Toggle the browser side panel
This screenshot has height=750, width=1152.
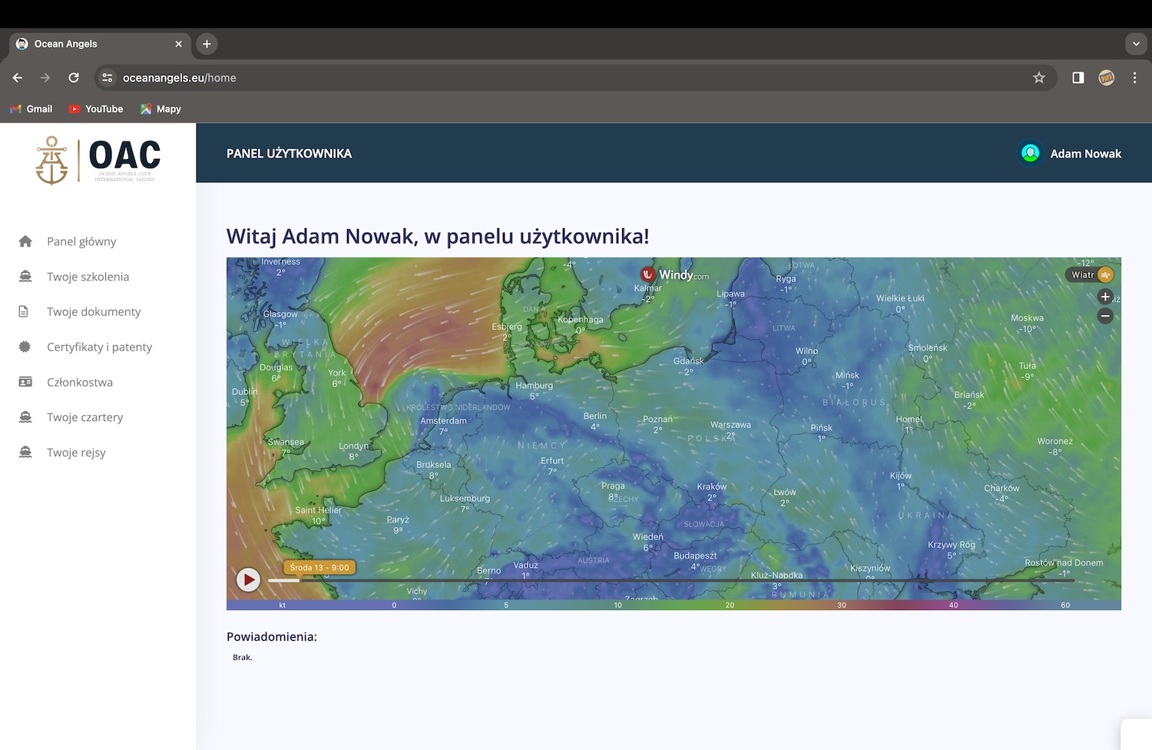1078,78
